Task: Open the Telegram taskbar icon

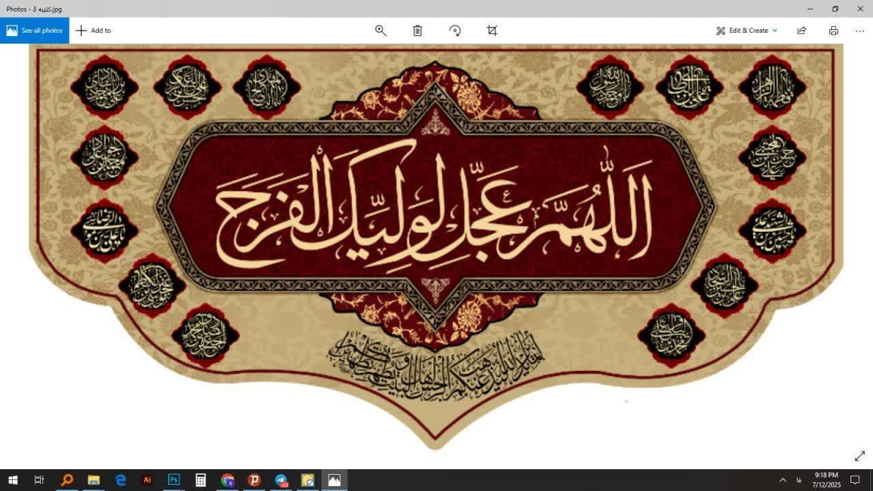Action: [281, 480]
